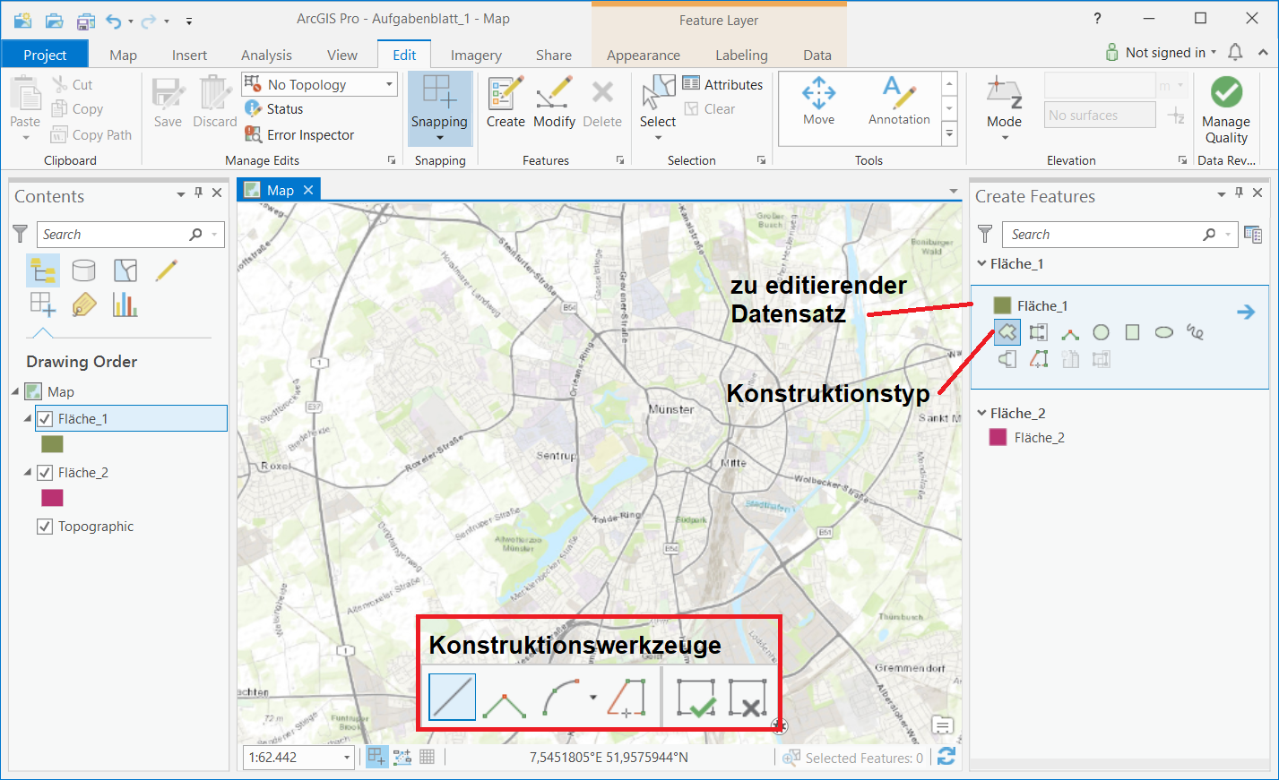Open the No Topology dropdown
This screenshot has height=780, width=1279.
pos(389,84)
